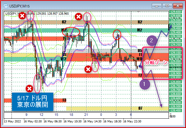
Task: Click the chart shift triangle marker at top
Action: 138,12
